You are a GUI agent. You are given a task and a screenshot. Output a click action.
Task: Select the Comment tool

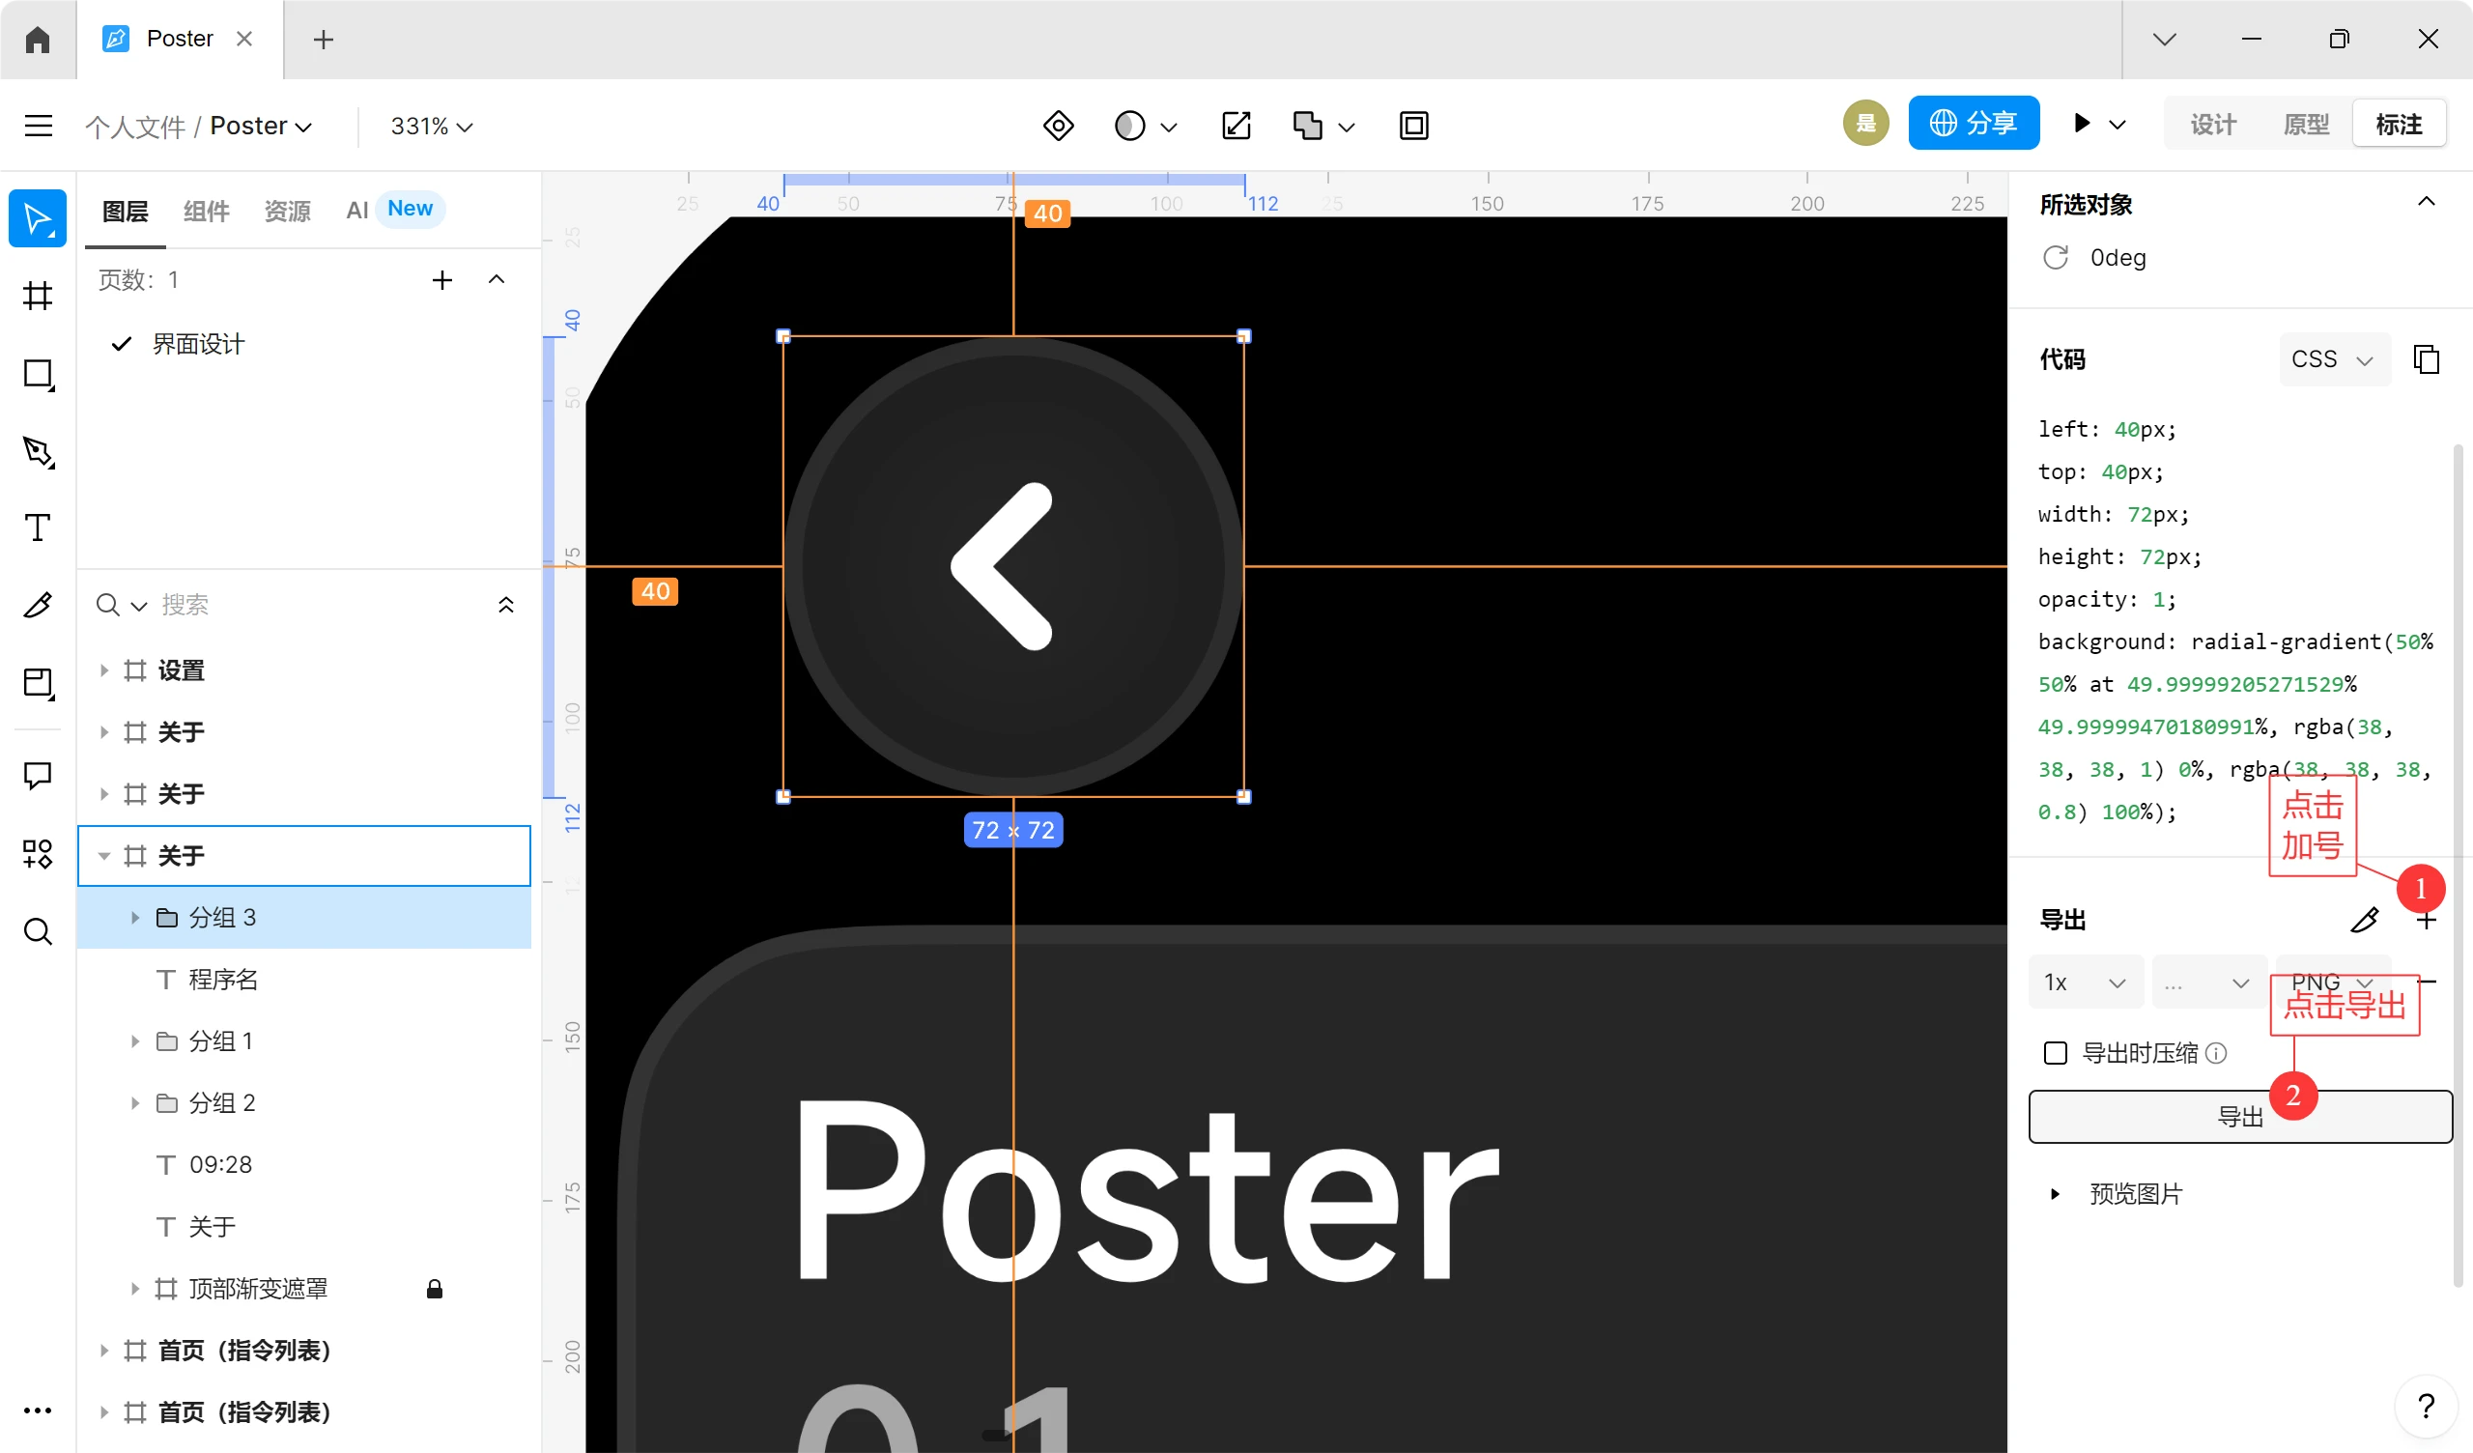coord(38,776)
